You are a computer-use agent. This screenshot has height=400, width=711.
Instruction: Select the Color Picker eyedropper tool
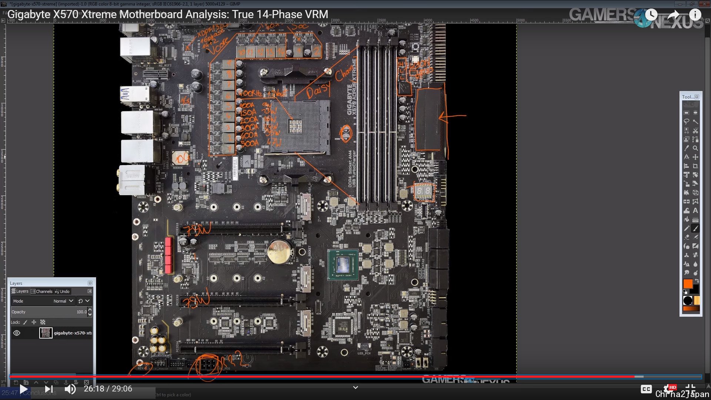coord(686,148)
